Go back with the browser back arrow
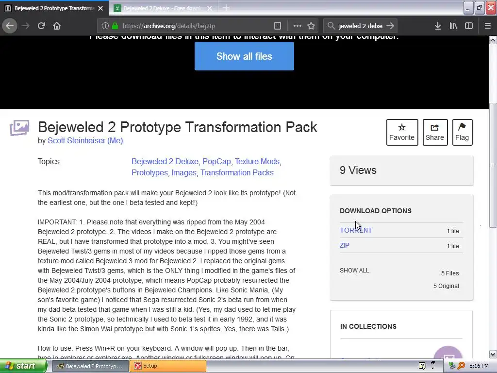 coord(10,26)
